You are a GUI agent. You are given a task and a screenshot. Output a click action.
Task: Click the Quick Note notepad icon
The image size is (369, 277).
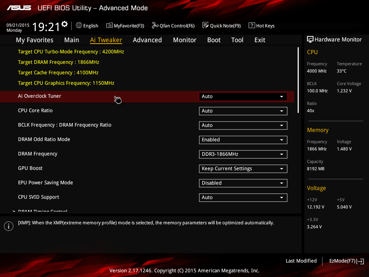[205, 25]
